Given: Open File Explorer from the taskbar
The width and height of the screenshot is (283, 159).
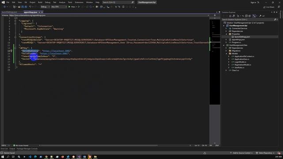Looking at the screenshot, I should click(x=96, y=157).
